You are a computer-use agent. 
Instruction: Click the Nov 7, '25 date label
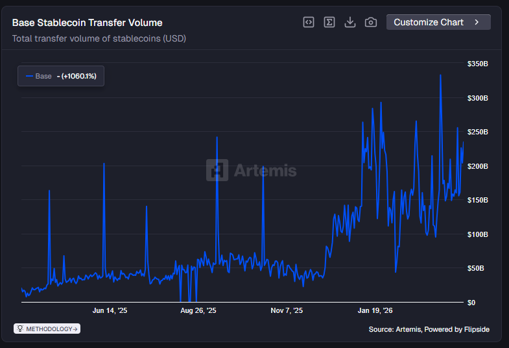click(x=287, y=310)
